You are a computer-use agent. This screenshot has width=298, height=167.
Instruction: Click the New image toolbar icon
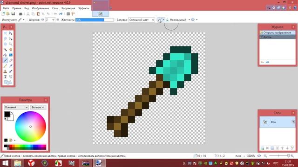[x=3, y=14]
